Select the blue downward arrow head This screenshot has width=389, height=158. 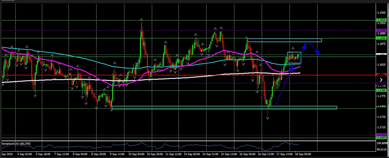[319, 53]
